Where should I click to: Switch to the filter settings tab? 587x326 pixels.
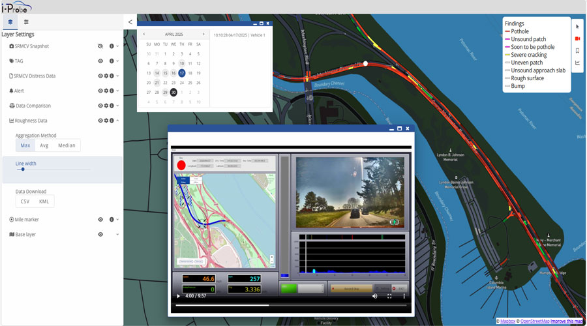click(x=26, y=22)
